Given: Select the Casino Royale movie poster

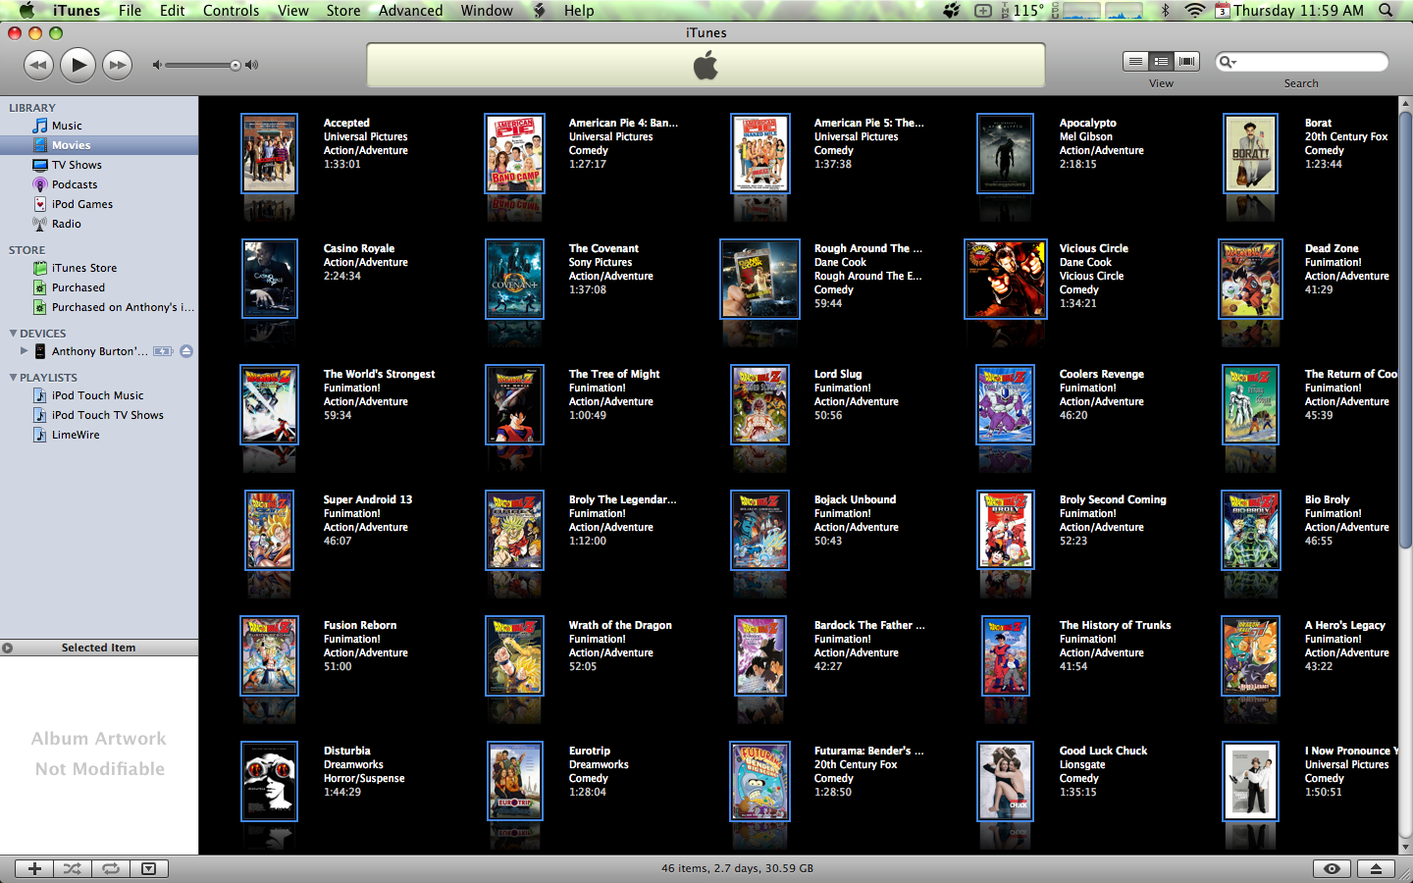Looking at the screenshot, I should [269, 279].
